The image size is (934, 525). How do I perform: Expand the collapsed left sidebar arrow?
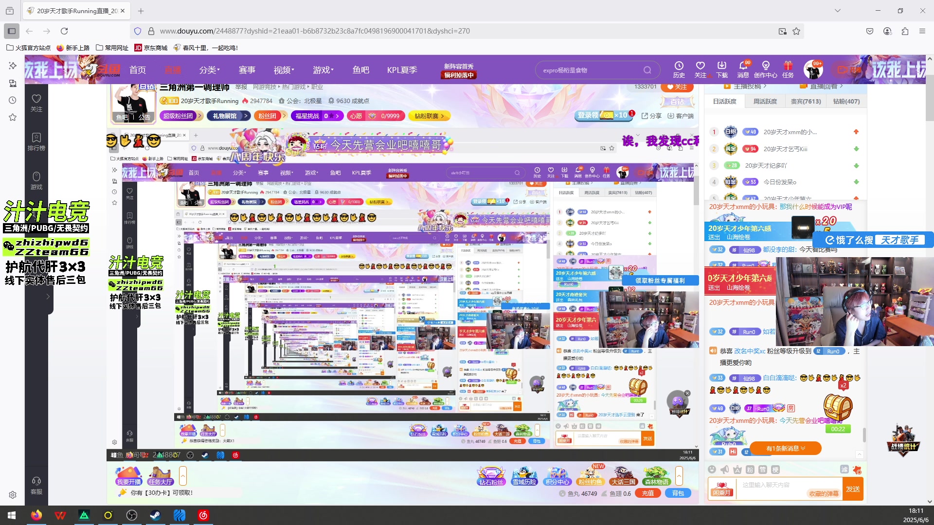point(48,297)
